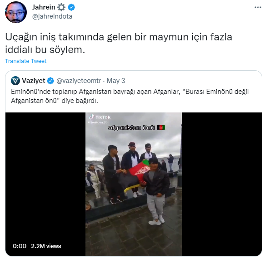
Task: Open the @vaziyetcomtr handle
Action: 79,81
